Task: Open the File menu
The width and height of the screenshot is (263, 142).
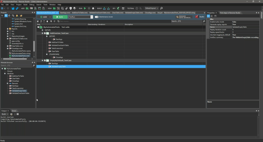Action: (x=2, y=5)
